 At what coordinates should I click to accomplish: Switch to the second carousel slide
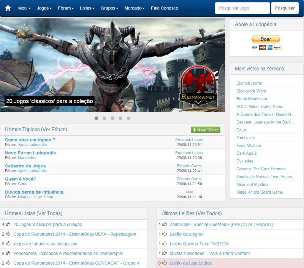[x=104, y=118]
